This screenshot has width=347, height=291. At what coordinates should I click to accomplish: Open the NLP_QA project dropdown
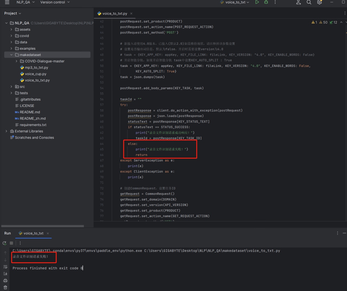pos(25,2)
